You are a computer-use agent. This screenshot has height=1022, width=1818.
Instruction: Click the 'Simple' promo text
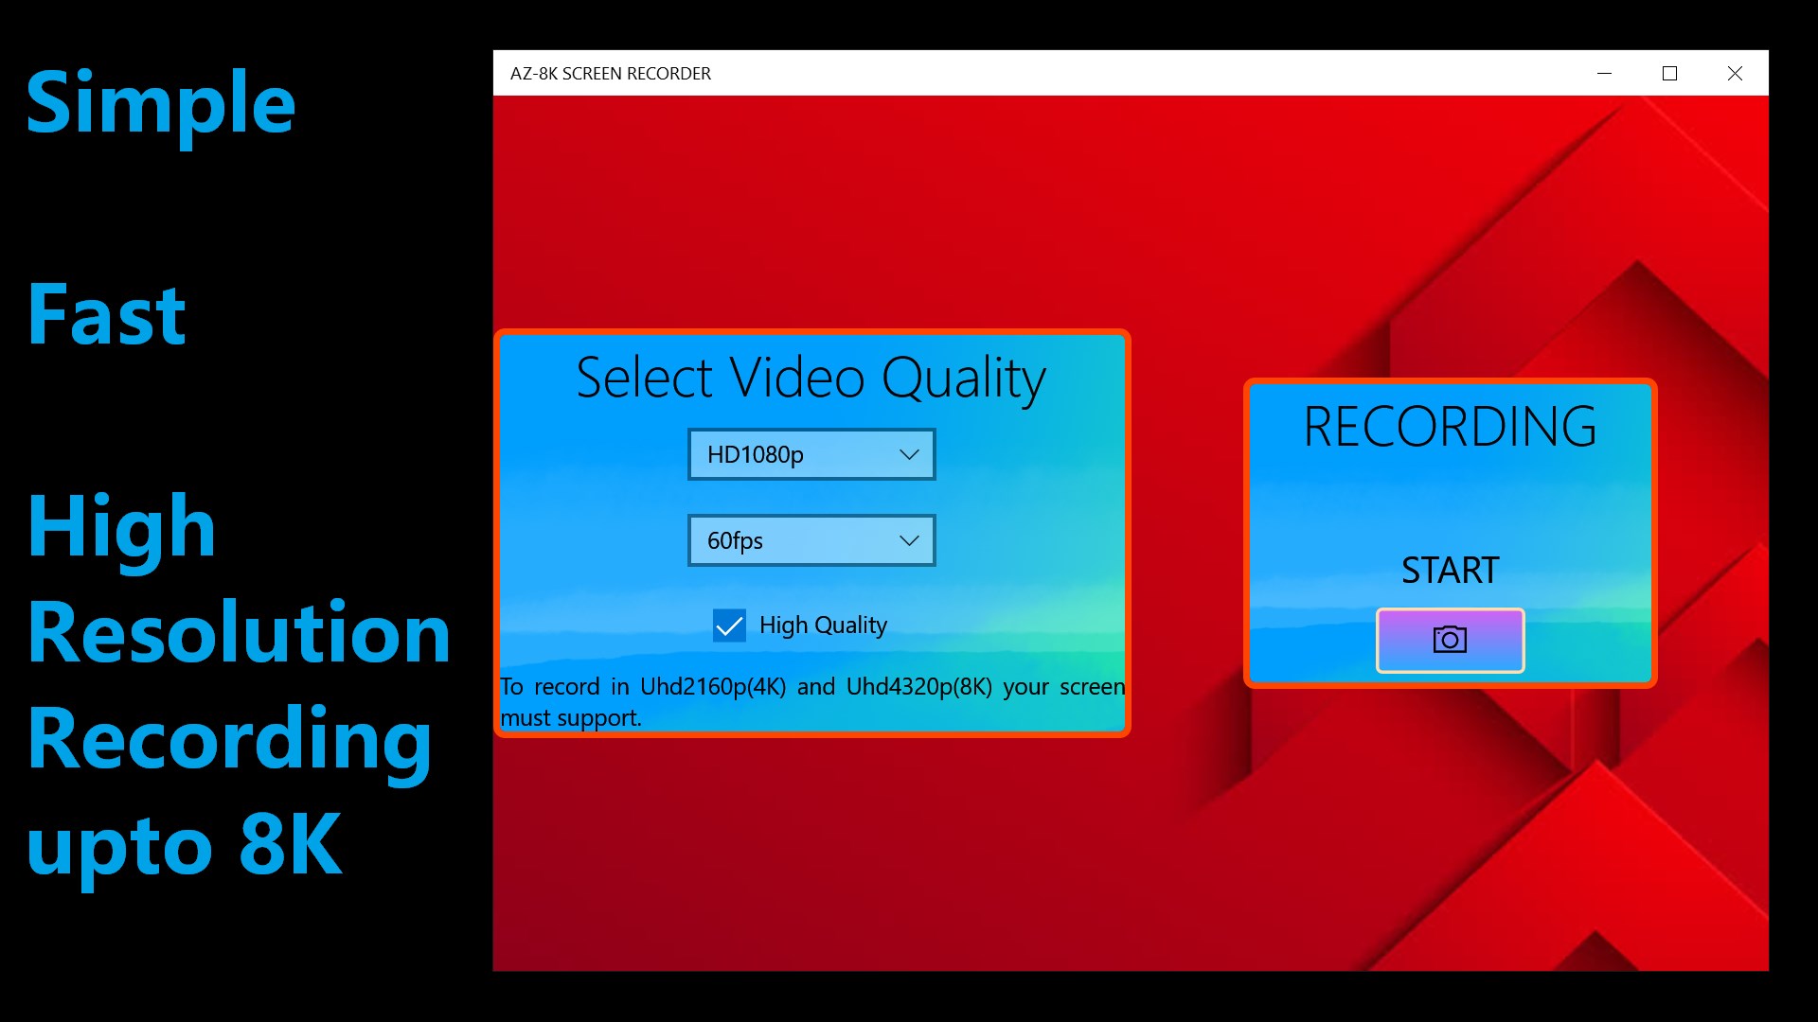coord(161,102)
